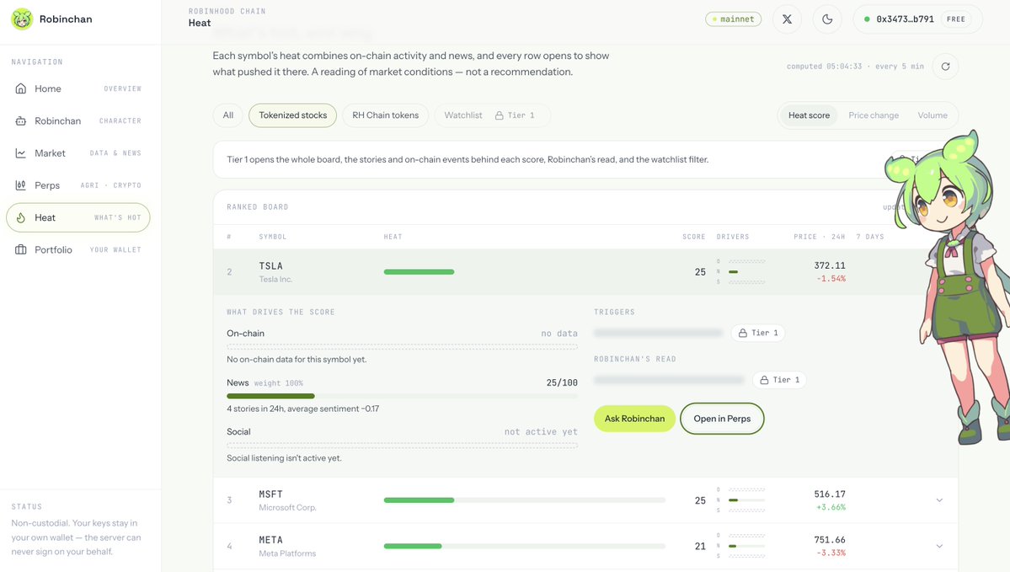Viewport: 1010px width, 572px height.
Task: Click the SYMBOL column header
Action: 272,237
